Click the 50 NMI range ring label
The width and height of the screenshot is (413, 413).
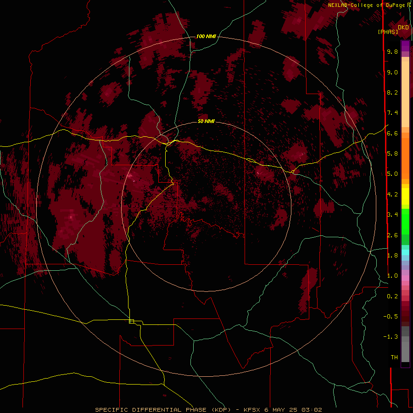coord(206,121)
